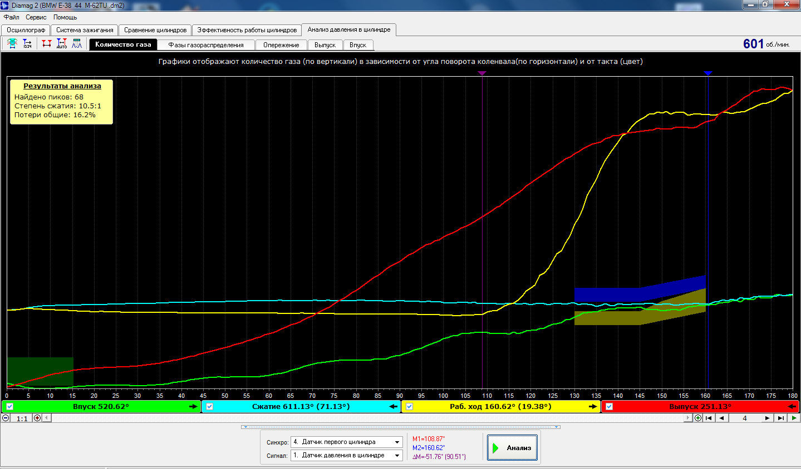Open the Сигнал dropdown

click(x=397, y=456)
